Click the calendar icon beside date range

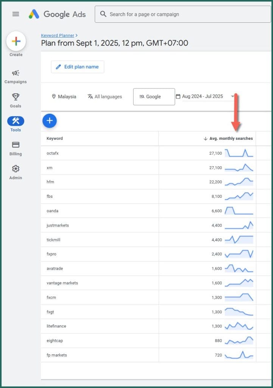[178, 97]
